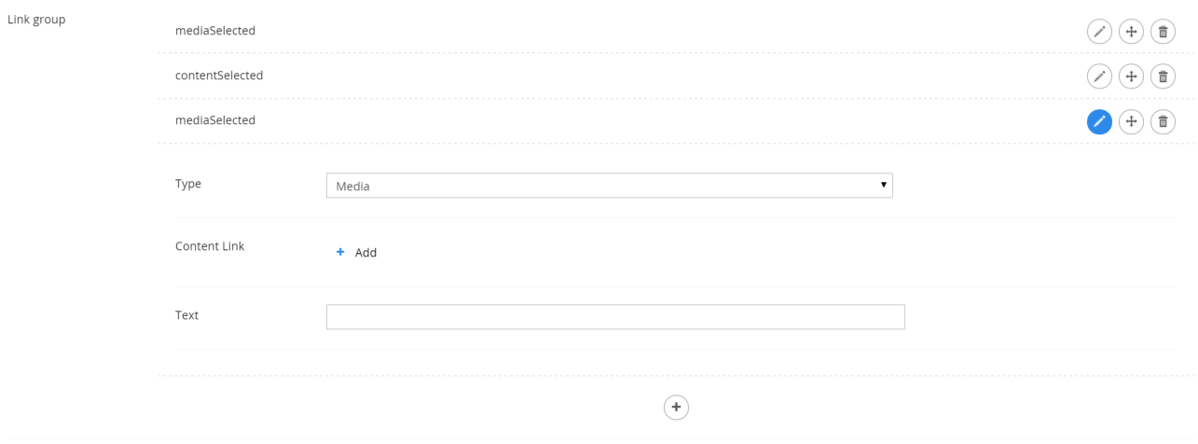Delete the contentSelected item via its trash icon
This screenshot has width=1198, height=444.
[x=1163, y=76]
